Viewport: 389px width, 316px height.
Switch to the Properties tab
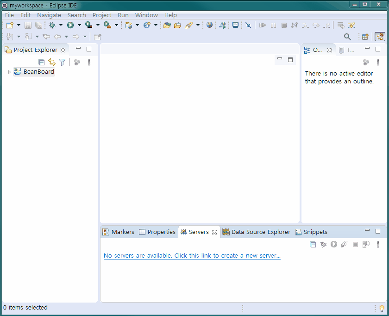(x=157, y=232)
